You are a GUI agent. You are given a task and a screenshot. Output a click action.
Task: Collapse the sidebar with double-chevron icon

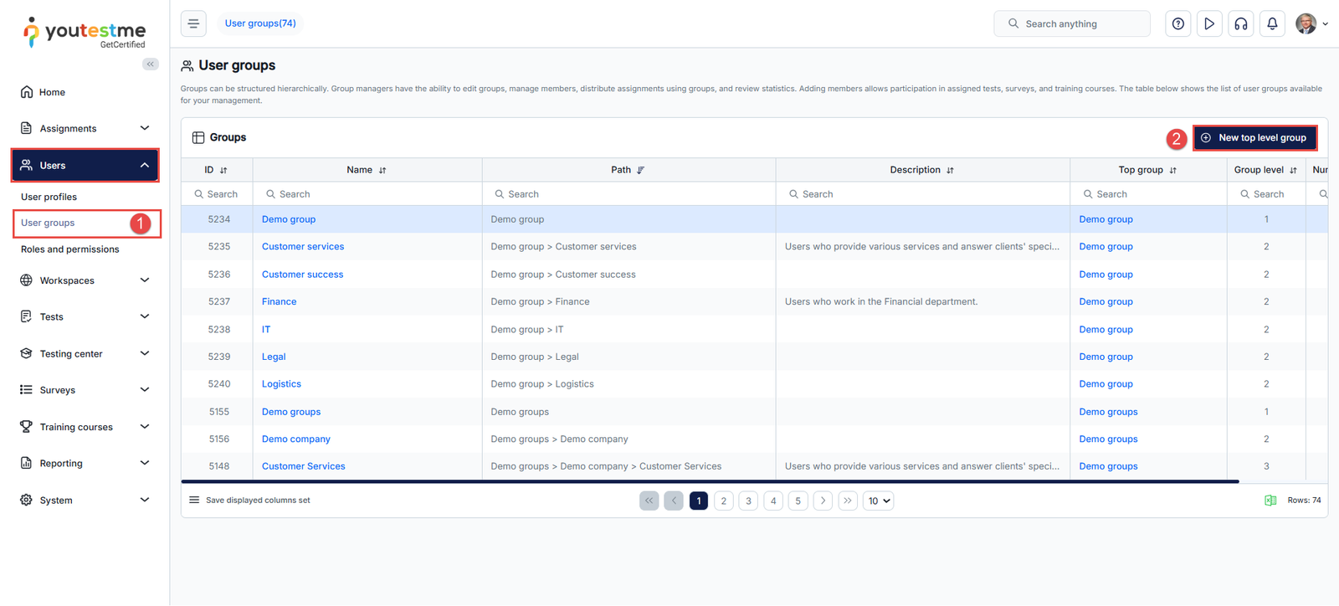tap(151, 64)
